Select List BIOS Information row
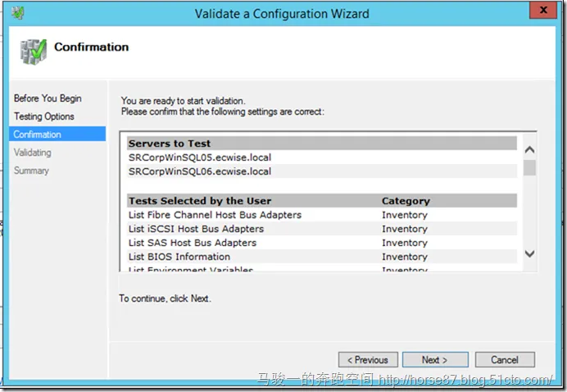The image size is (567, 392). click(322, 257)
